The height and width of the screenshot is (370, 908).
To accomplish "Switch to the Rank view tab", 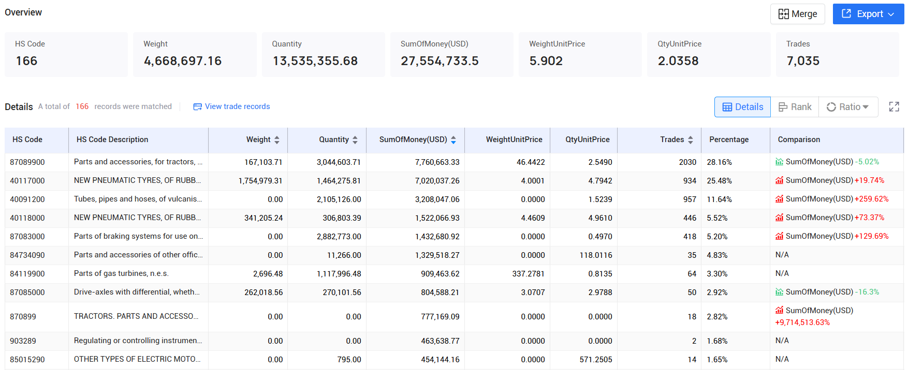I will (795, 107).
